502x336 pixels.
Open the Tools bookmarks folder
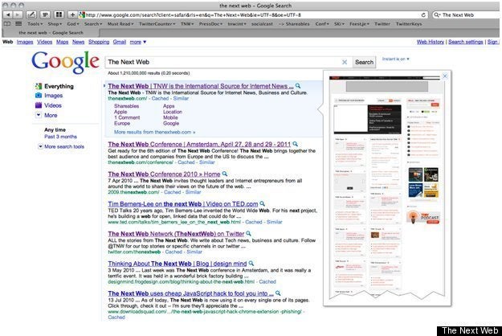click(x=35, y=24)
